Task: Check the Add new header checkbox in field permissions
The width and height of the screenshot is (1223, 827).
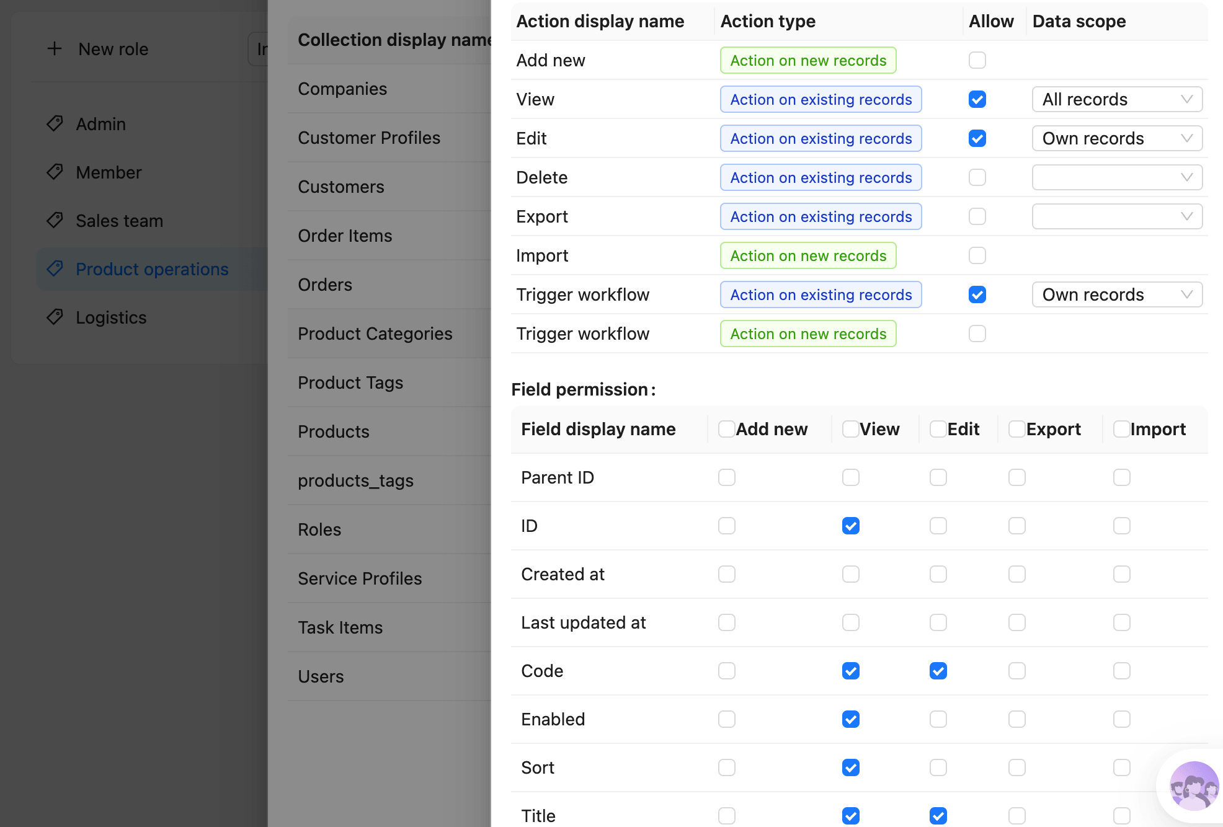Action: click(726, 428)
